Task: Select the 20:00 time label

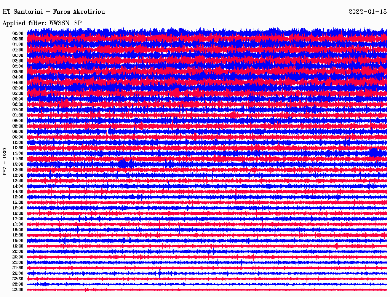Action: [x=18, y=252]
